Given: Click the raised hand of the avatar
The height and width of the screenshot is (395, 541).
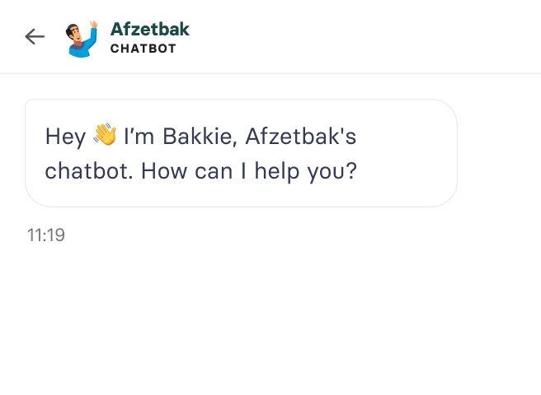Looking at the screenshot, I should click(x=93, y=25).
